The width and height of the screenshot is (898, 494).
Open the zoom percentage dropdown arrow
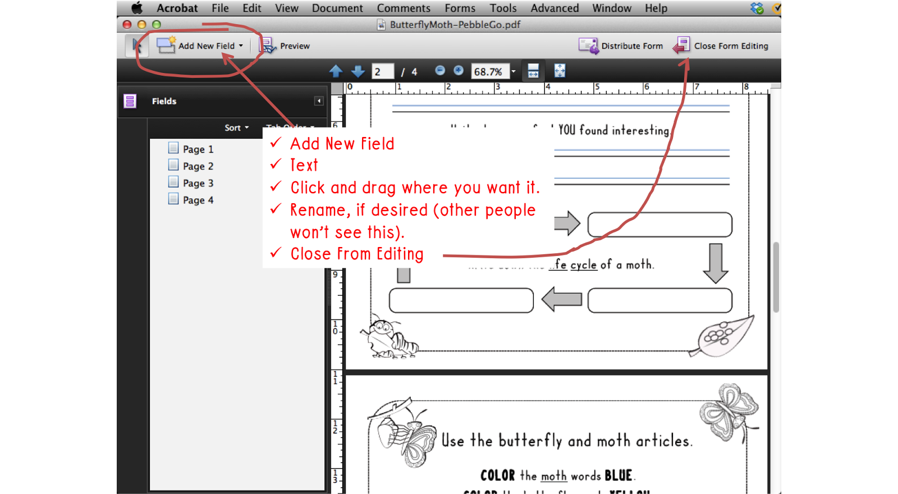click(x=513, y=71)
